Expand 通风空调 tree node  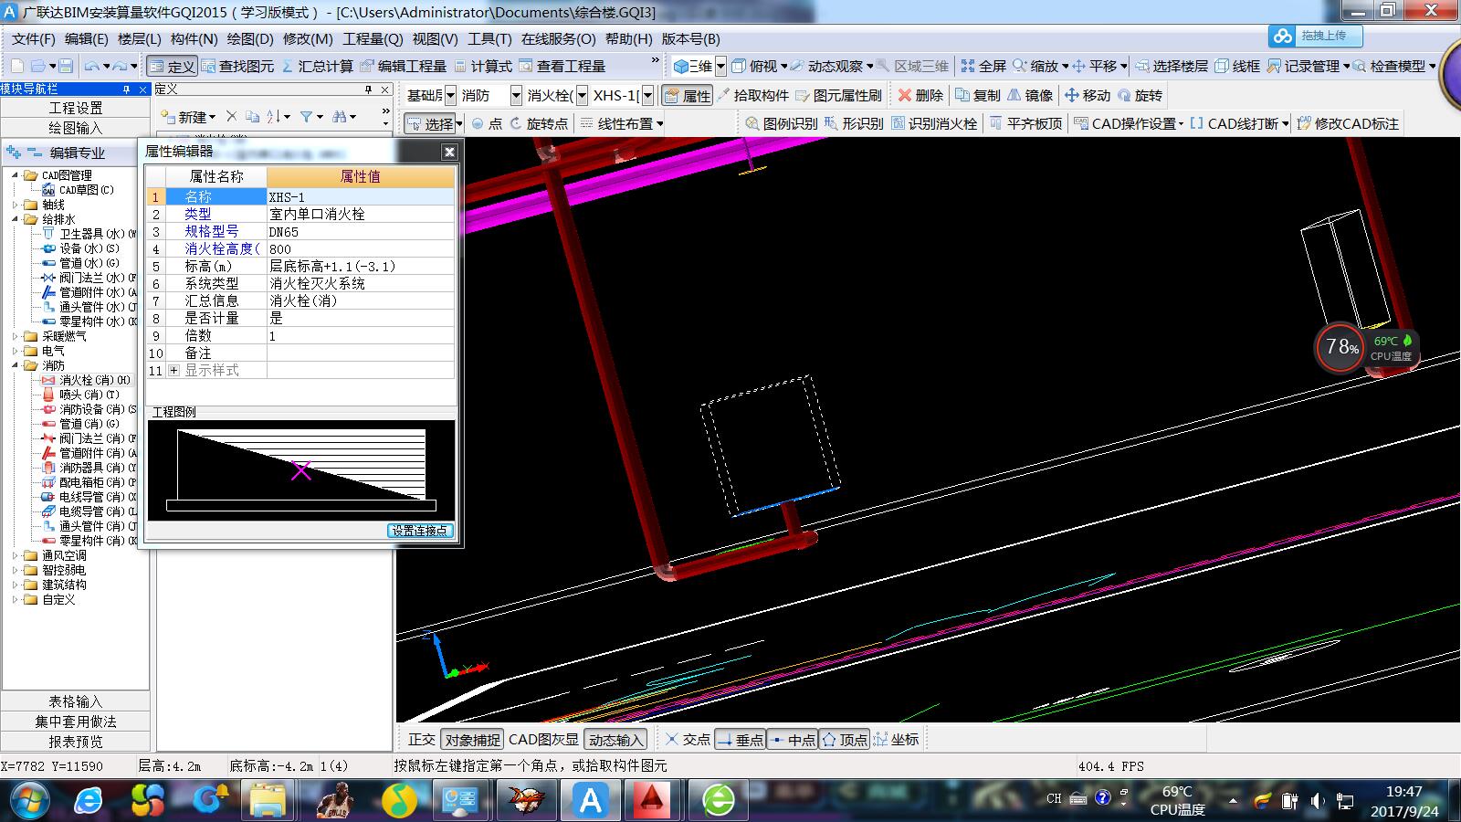[15, 555]
